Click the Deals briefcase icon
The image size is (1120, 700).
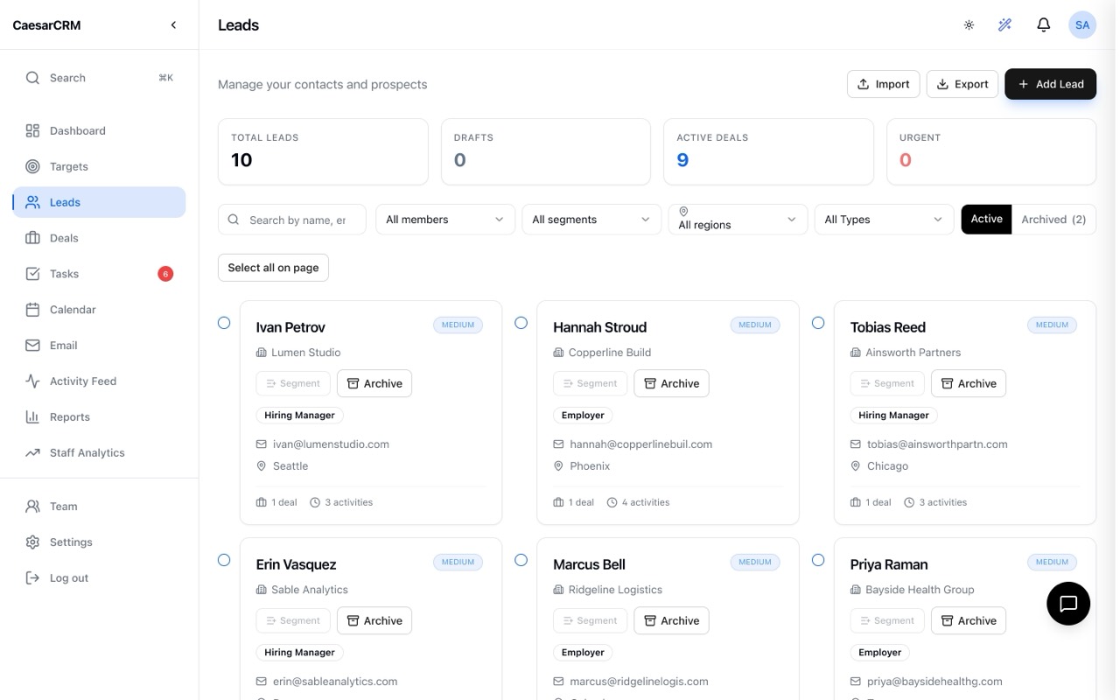tap(32, 238)
